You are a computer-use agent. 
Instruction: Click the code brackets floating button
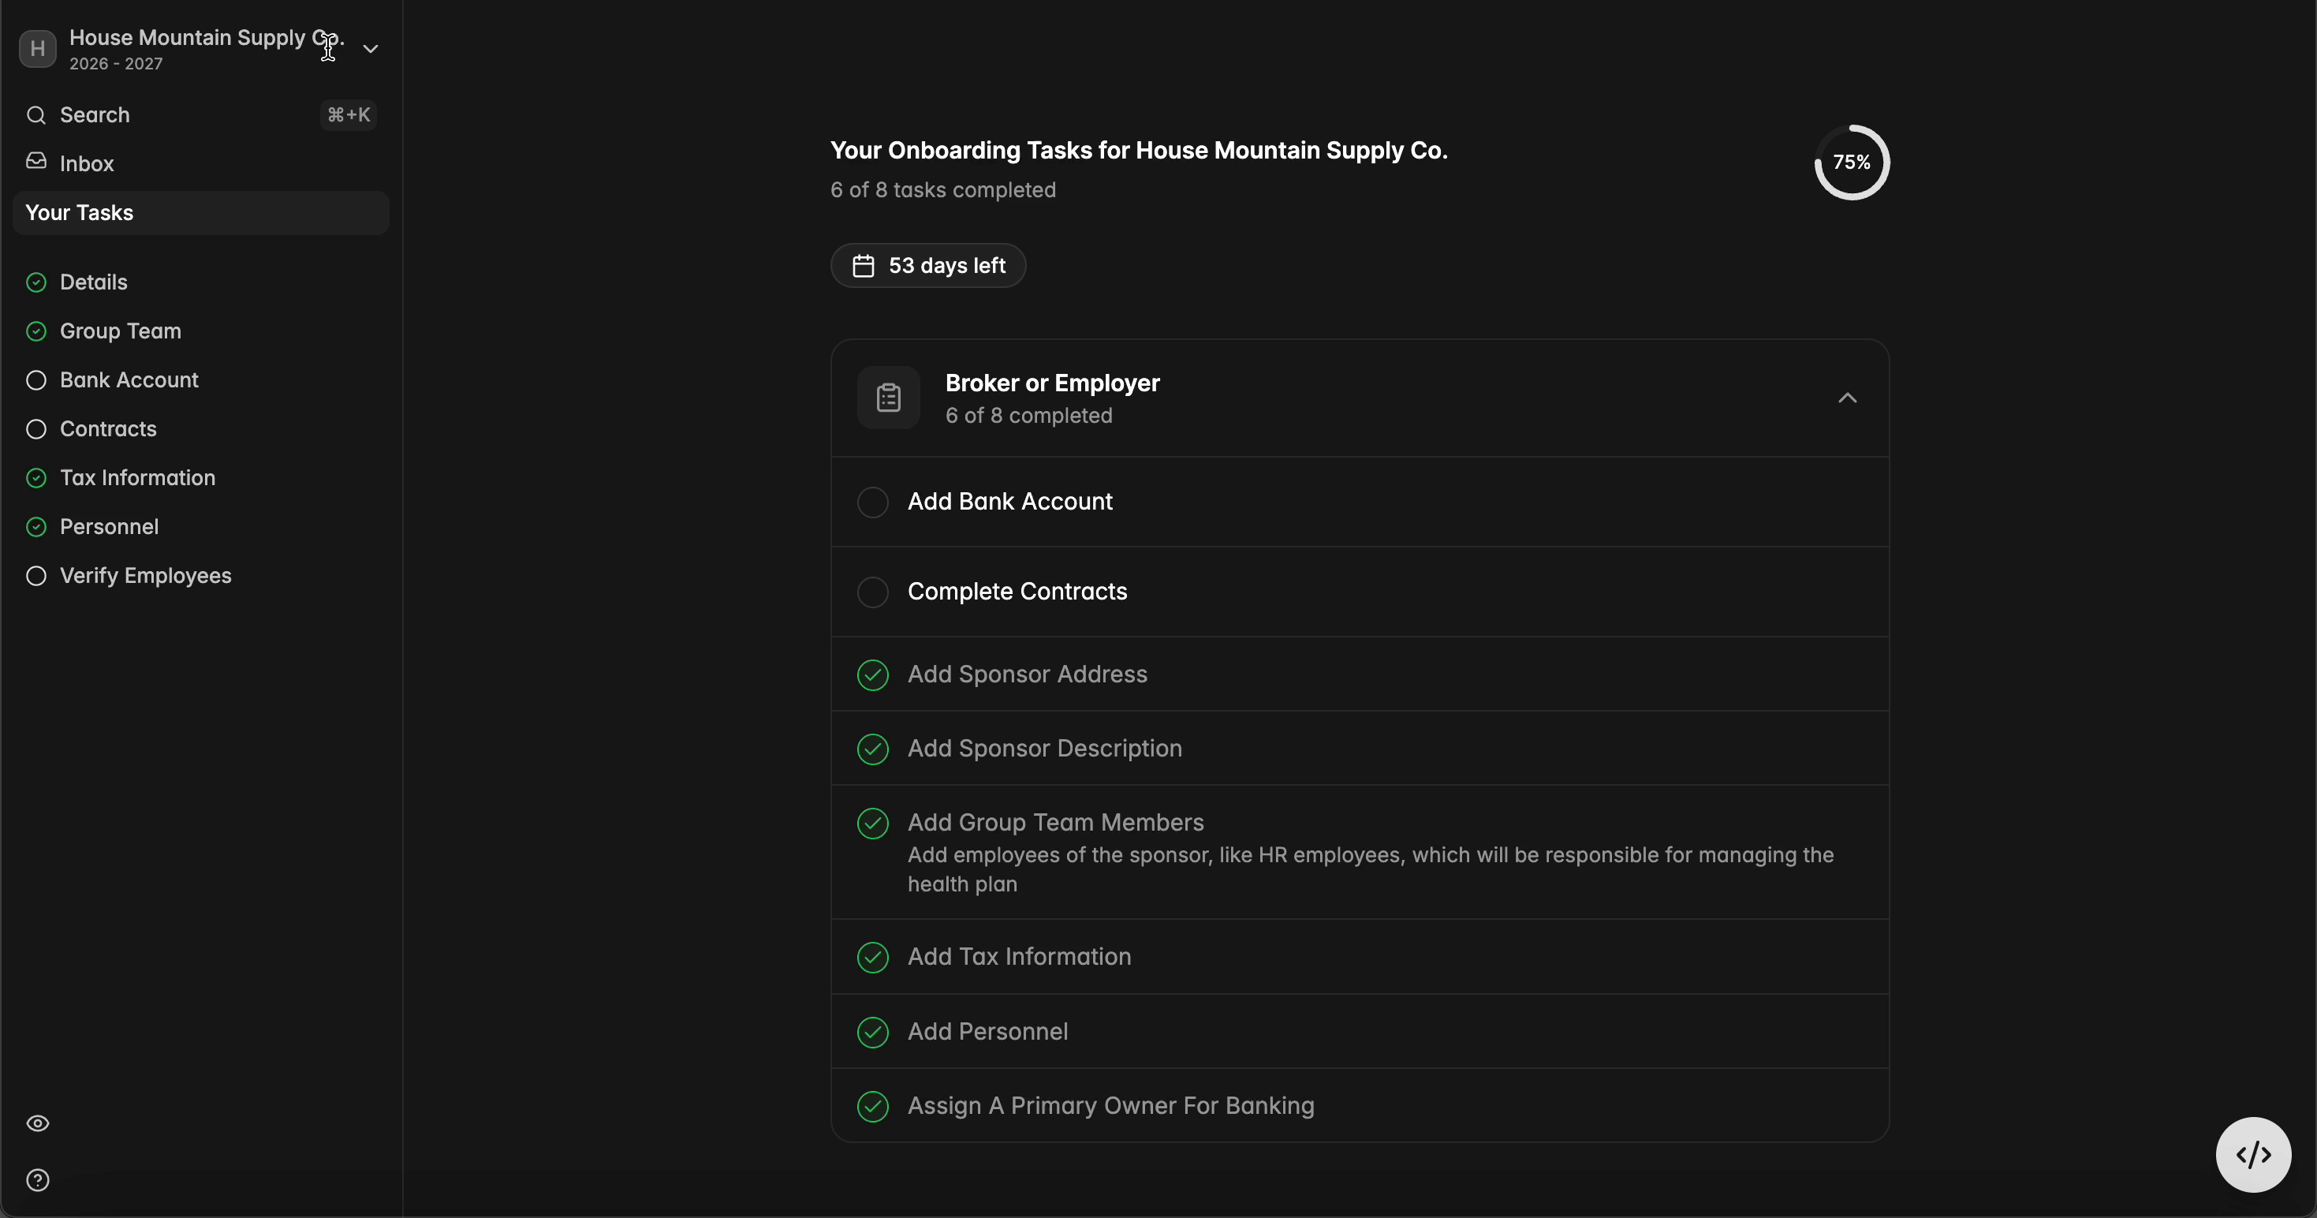point(2252,1154)
